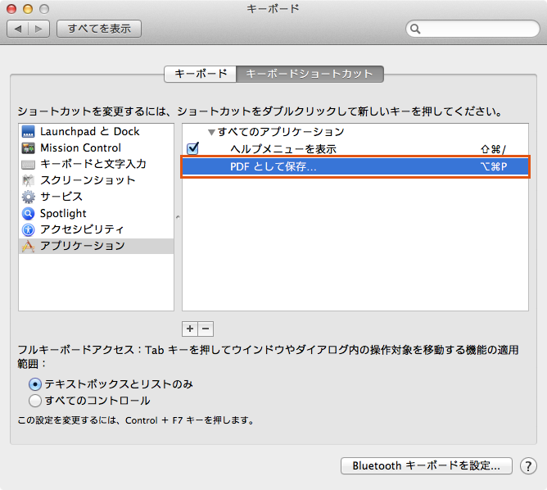Remove the shortcut with the minus button
Image resolution: width=547 pixels, height=490 pixels.
(206, 329)
